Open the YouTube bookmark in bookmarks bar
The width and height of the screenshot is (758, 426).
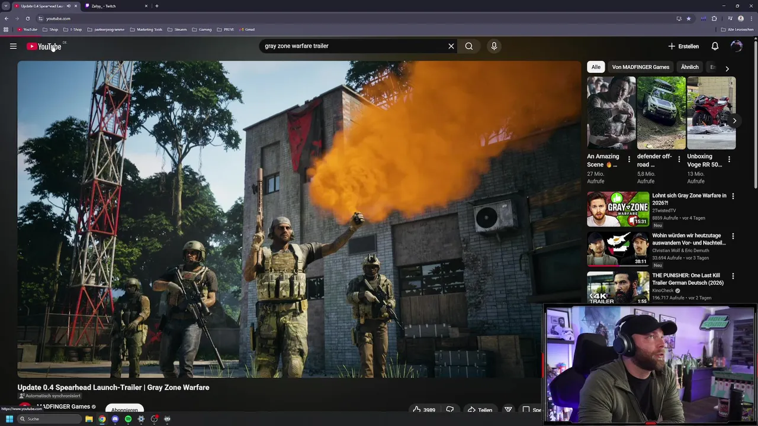[x=27, y=30]
